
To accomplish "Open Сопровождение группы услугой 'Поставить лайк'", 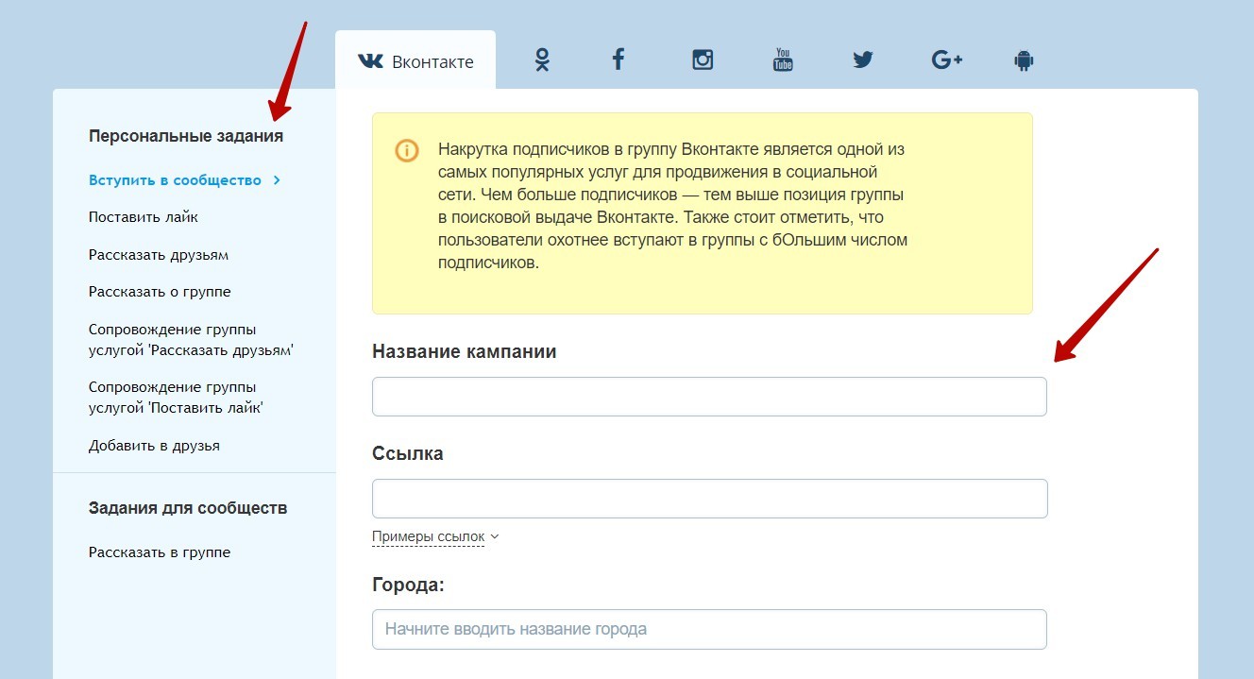I will pos(176,398).
